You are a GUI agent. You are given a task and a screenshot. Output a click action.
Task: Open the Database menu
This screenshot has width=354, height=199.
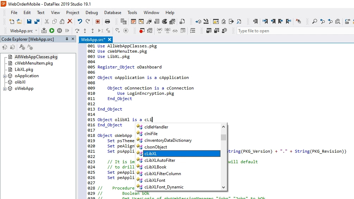(x=113, y=13)
